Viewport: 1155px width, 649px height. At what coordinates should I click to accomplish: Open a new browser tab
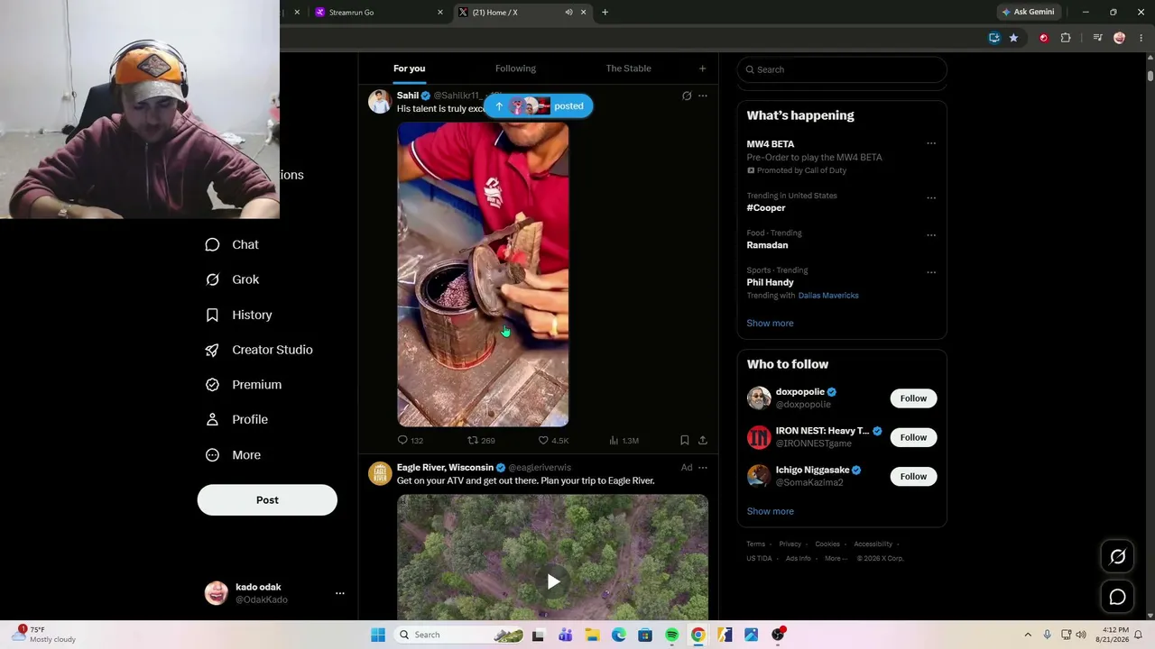click(605, 13)
